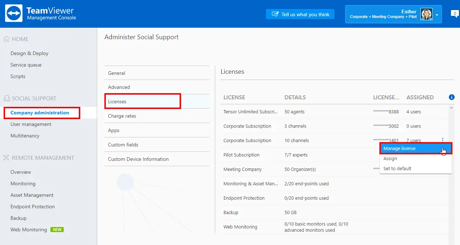The width and height of the screenshot is (460, 245).
Task: Open Endpoint Protection in sidebar
Action: (x=33, y=207)
